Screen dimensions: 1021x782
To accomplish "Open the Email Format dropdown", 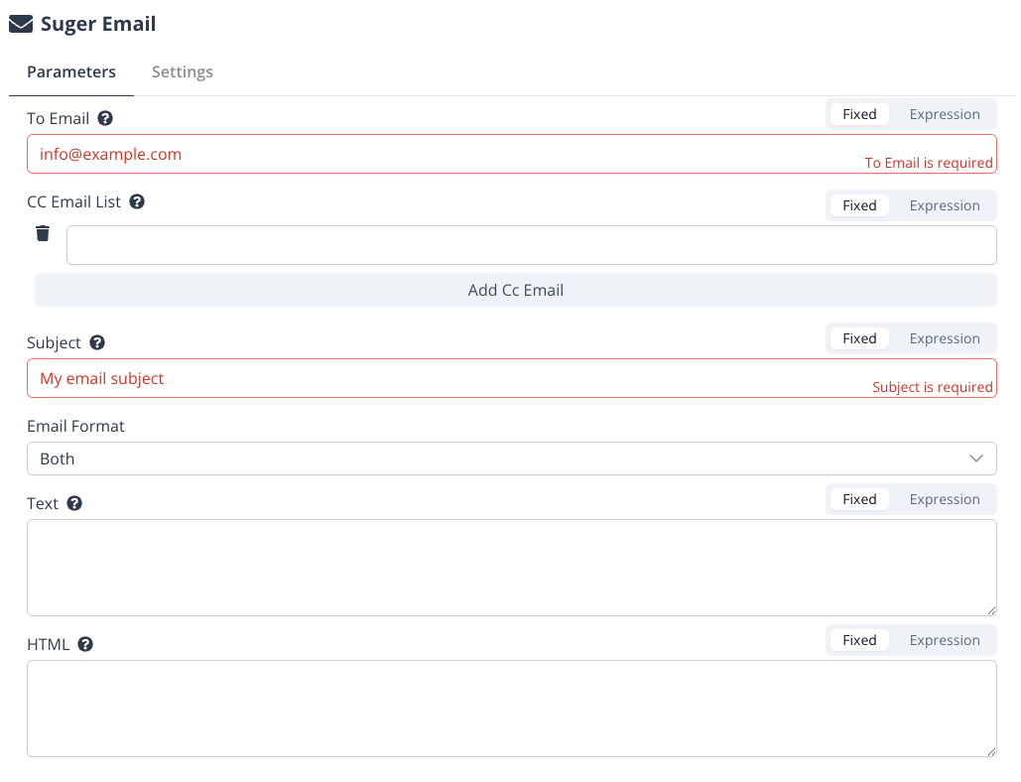I will [x=511, y=458].
